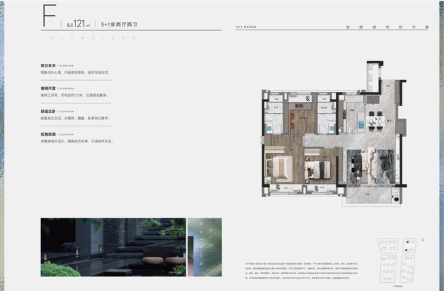This screenshot has height=291, width=444.
Task: Click the 舒适主卧 feature heading
Action: tap(49, 111)
